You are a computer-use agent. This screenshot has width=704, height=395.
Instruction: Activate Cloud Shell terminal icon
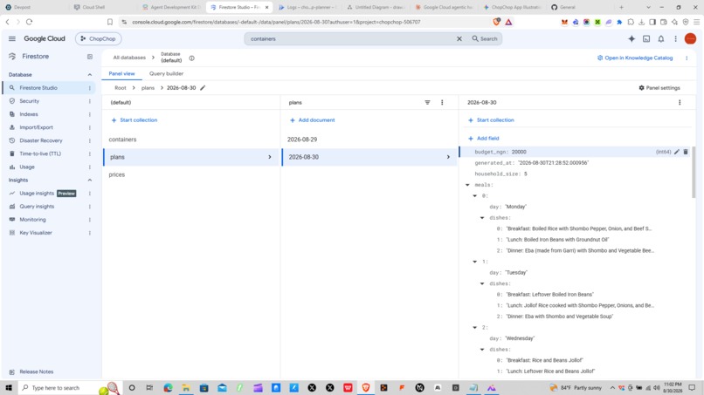pyautogui.click(x=646, y=39)
